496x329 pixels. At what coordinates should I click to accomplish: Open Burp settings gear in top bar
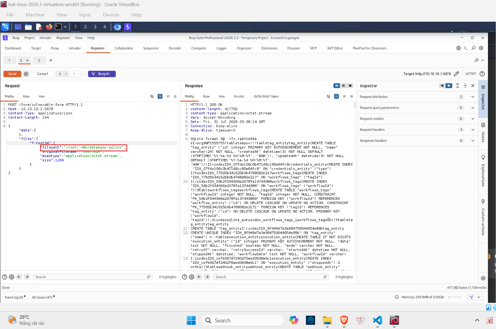coord(481,48)
